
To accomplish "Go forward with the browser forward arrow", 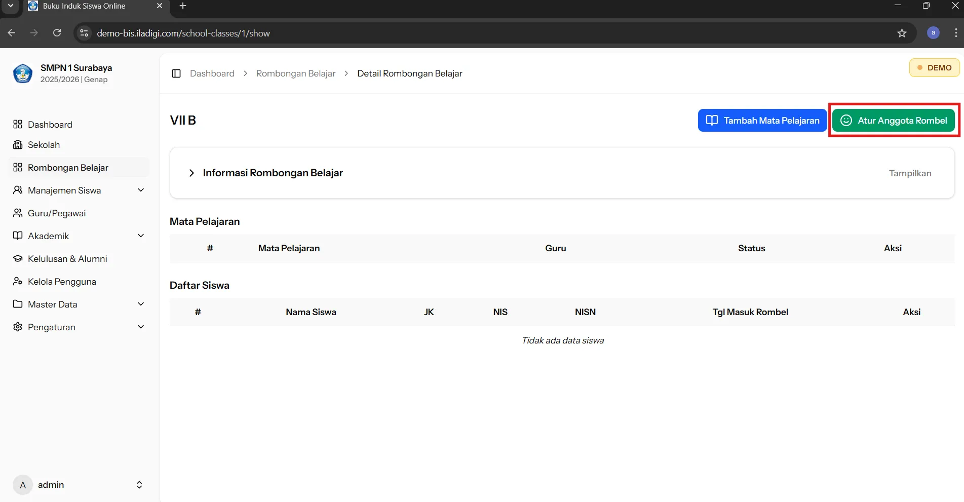I will click(34, 33).
